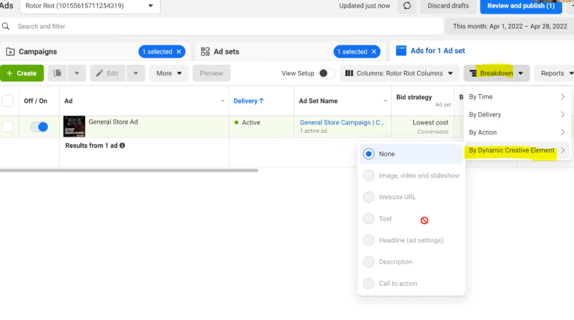Check the General Store Ad row checkbox
The image size is (574, 320).
point(7,127)
